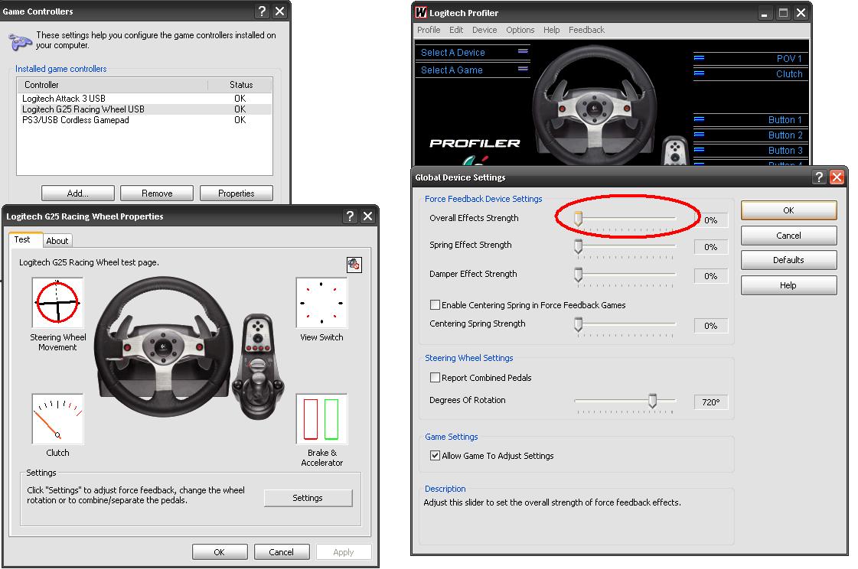The height and width of the screenshot is (569, 858).
Task: Open the Help menu in Logitech Profiler
Action: pos(551,30)
